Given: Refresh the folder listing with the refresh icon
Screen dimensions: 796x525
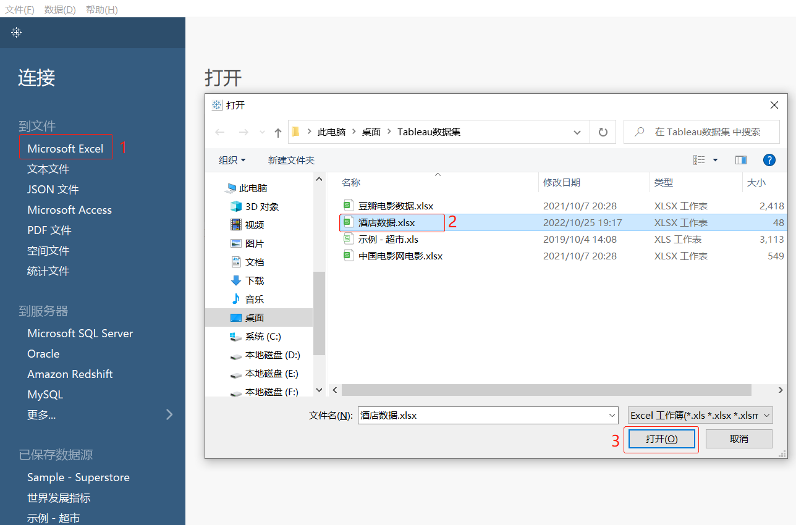Looking at the screenshot, I should tap(603, 132).
